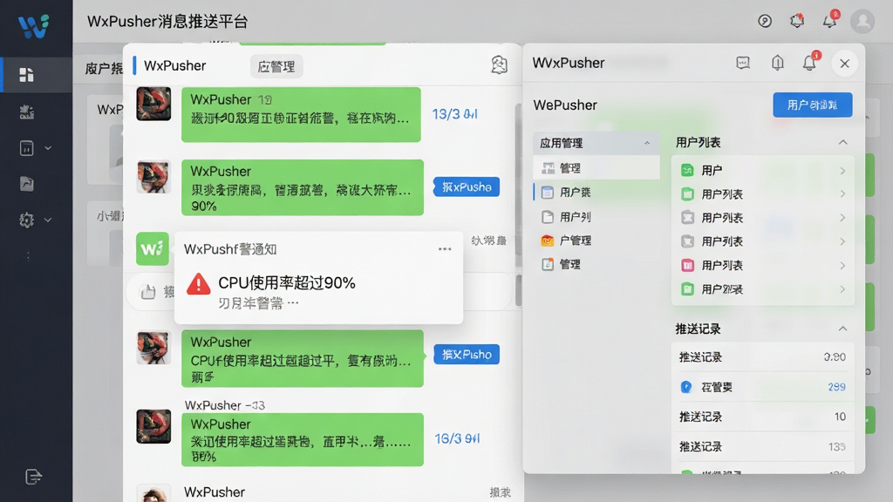
Task: Click the message icon in the WVxPusher panel header
Action: click(743, 63)
